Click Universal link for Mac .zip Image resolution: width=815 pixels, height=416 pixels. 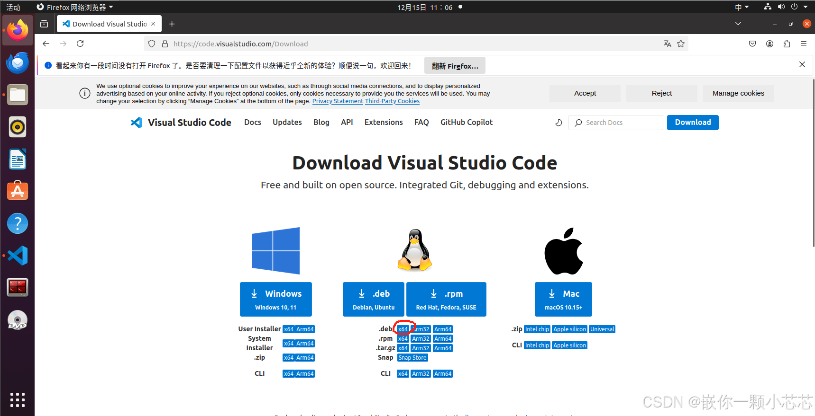(x=602, y=329)
